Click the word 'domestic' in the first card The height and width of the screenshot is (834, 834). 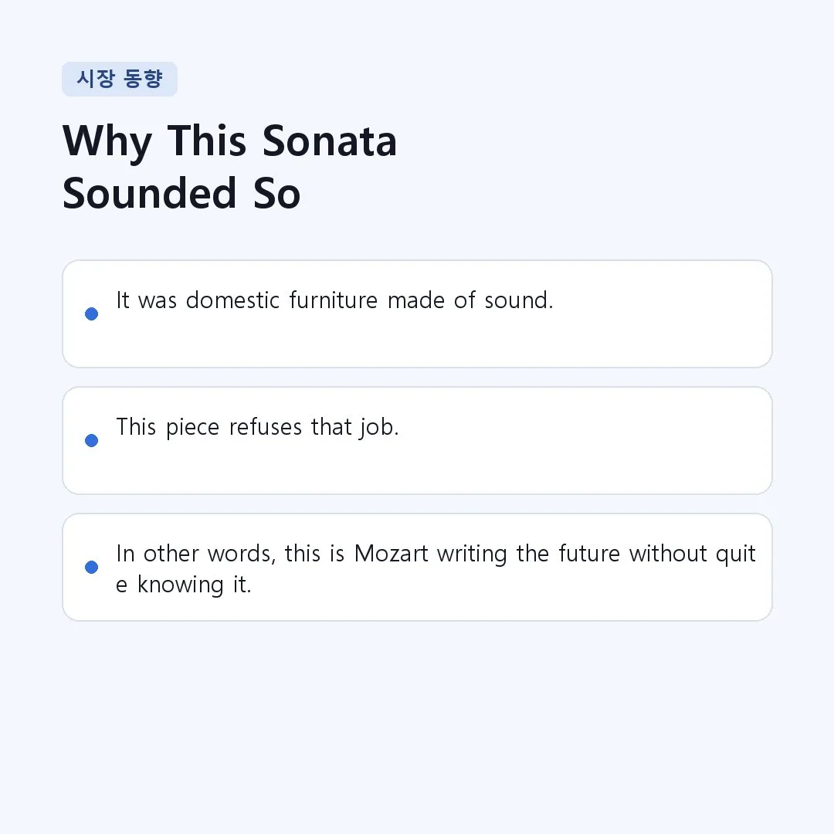click(233, 300)
